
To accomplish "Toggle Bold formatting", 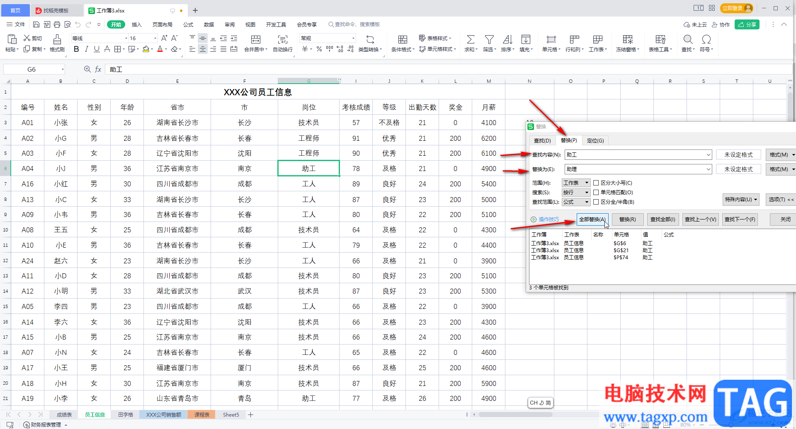I will [x=76, y=49].
